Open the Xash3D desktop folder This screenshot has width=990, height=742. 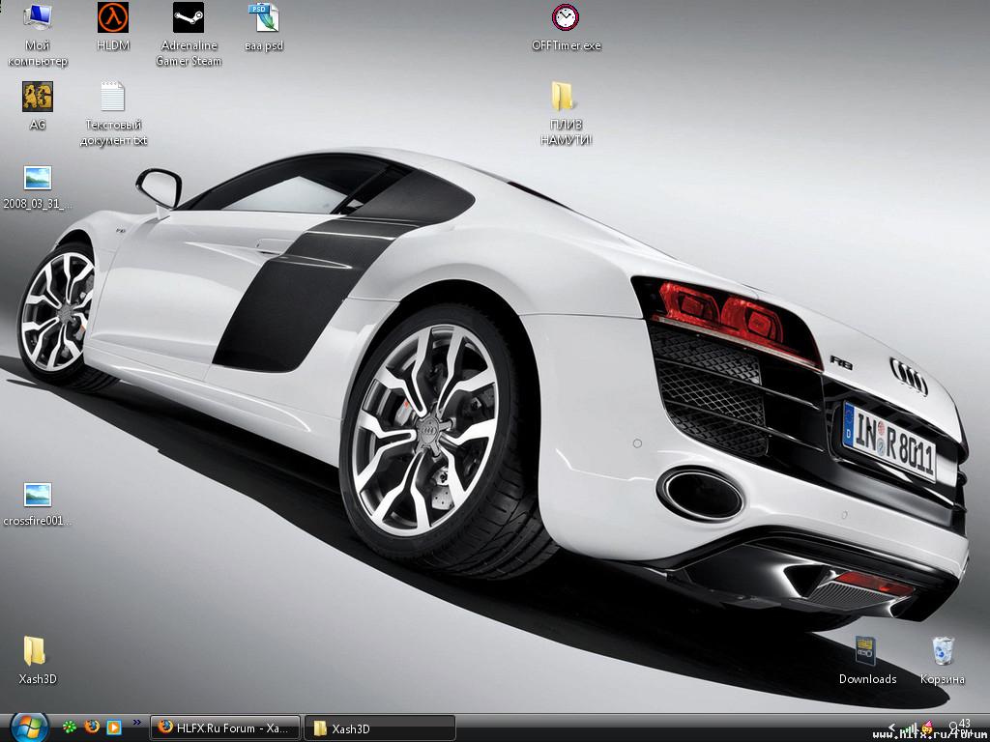36,652
